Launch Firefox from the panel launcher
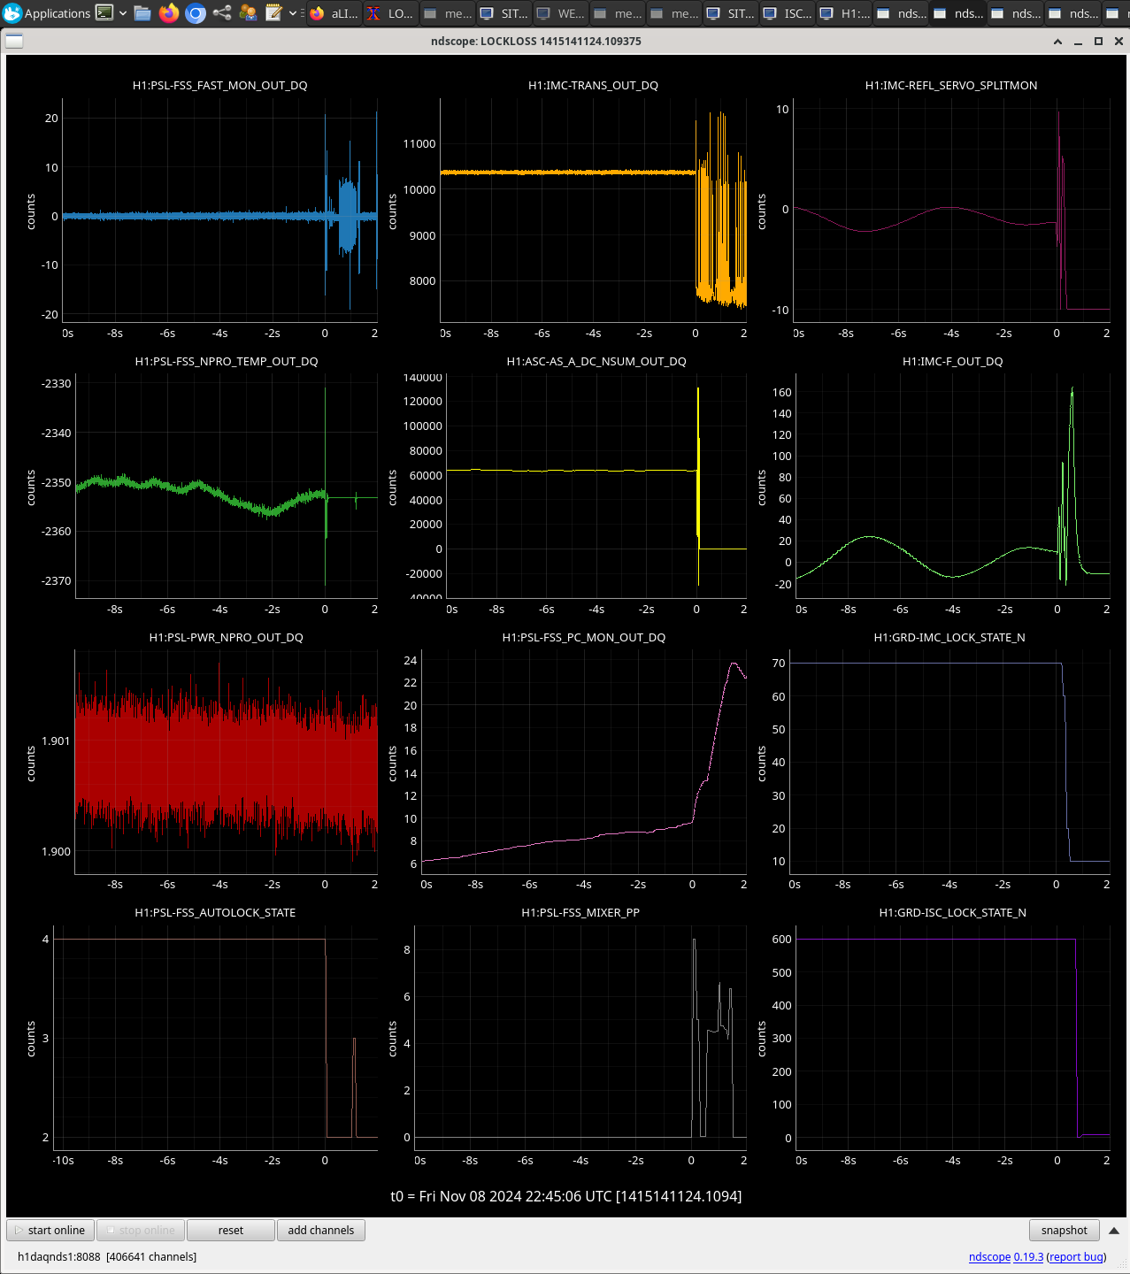 point(169,13)
